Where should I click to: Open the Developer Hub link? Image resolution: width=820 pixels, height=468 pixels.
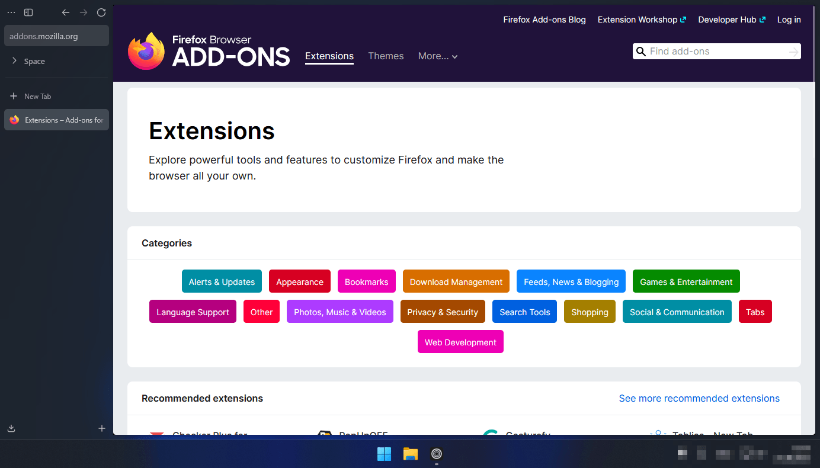tap(732, 20)
